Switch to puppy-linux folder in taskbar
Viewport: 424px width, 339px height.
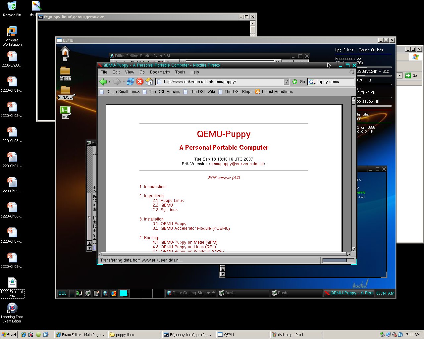pos(134,335)
